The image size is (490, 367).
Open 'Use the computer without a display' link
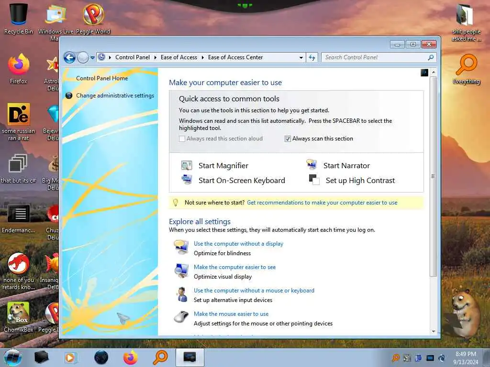pyautogui.click(x=238, y=244)
